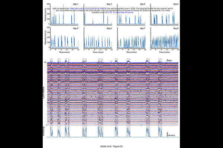Click the 'Time (mins)' label under day 6
This screenshot has width=223, height=148.
tap(98, 52)
